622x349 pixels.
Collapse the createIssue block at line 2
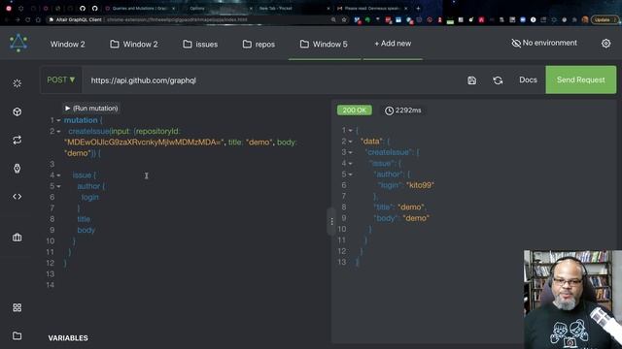point(58,132)
